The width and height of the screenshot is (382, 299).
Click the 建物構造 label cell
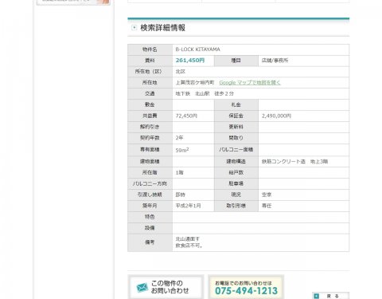[236, 161]
